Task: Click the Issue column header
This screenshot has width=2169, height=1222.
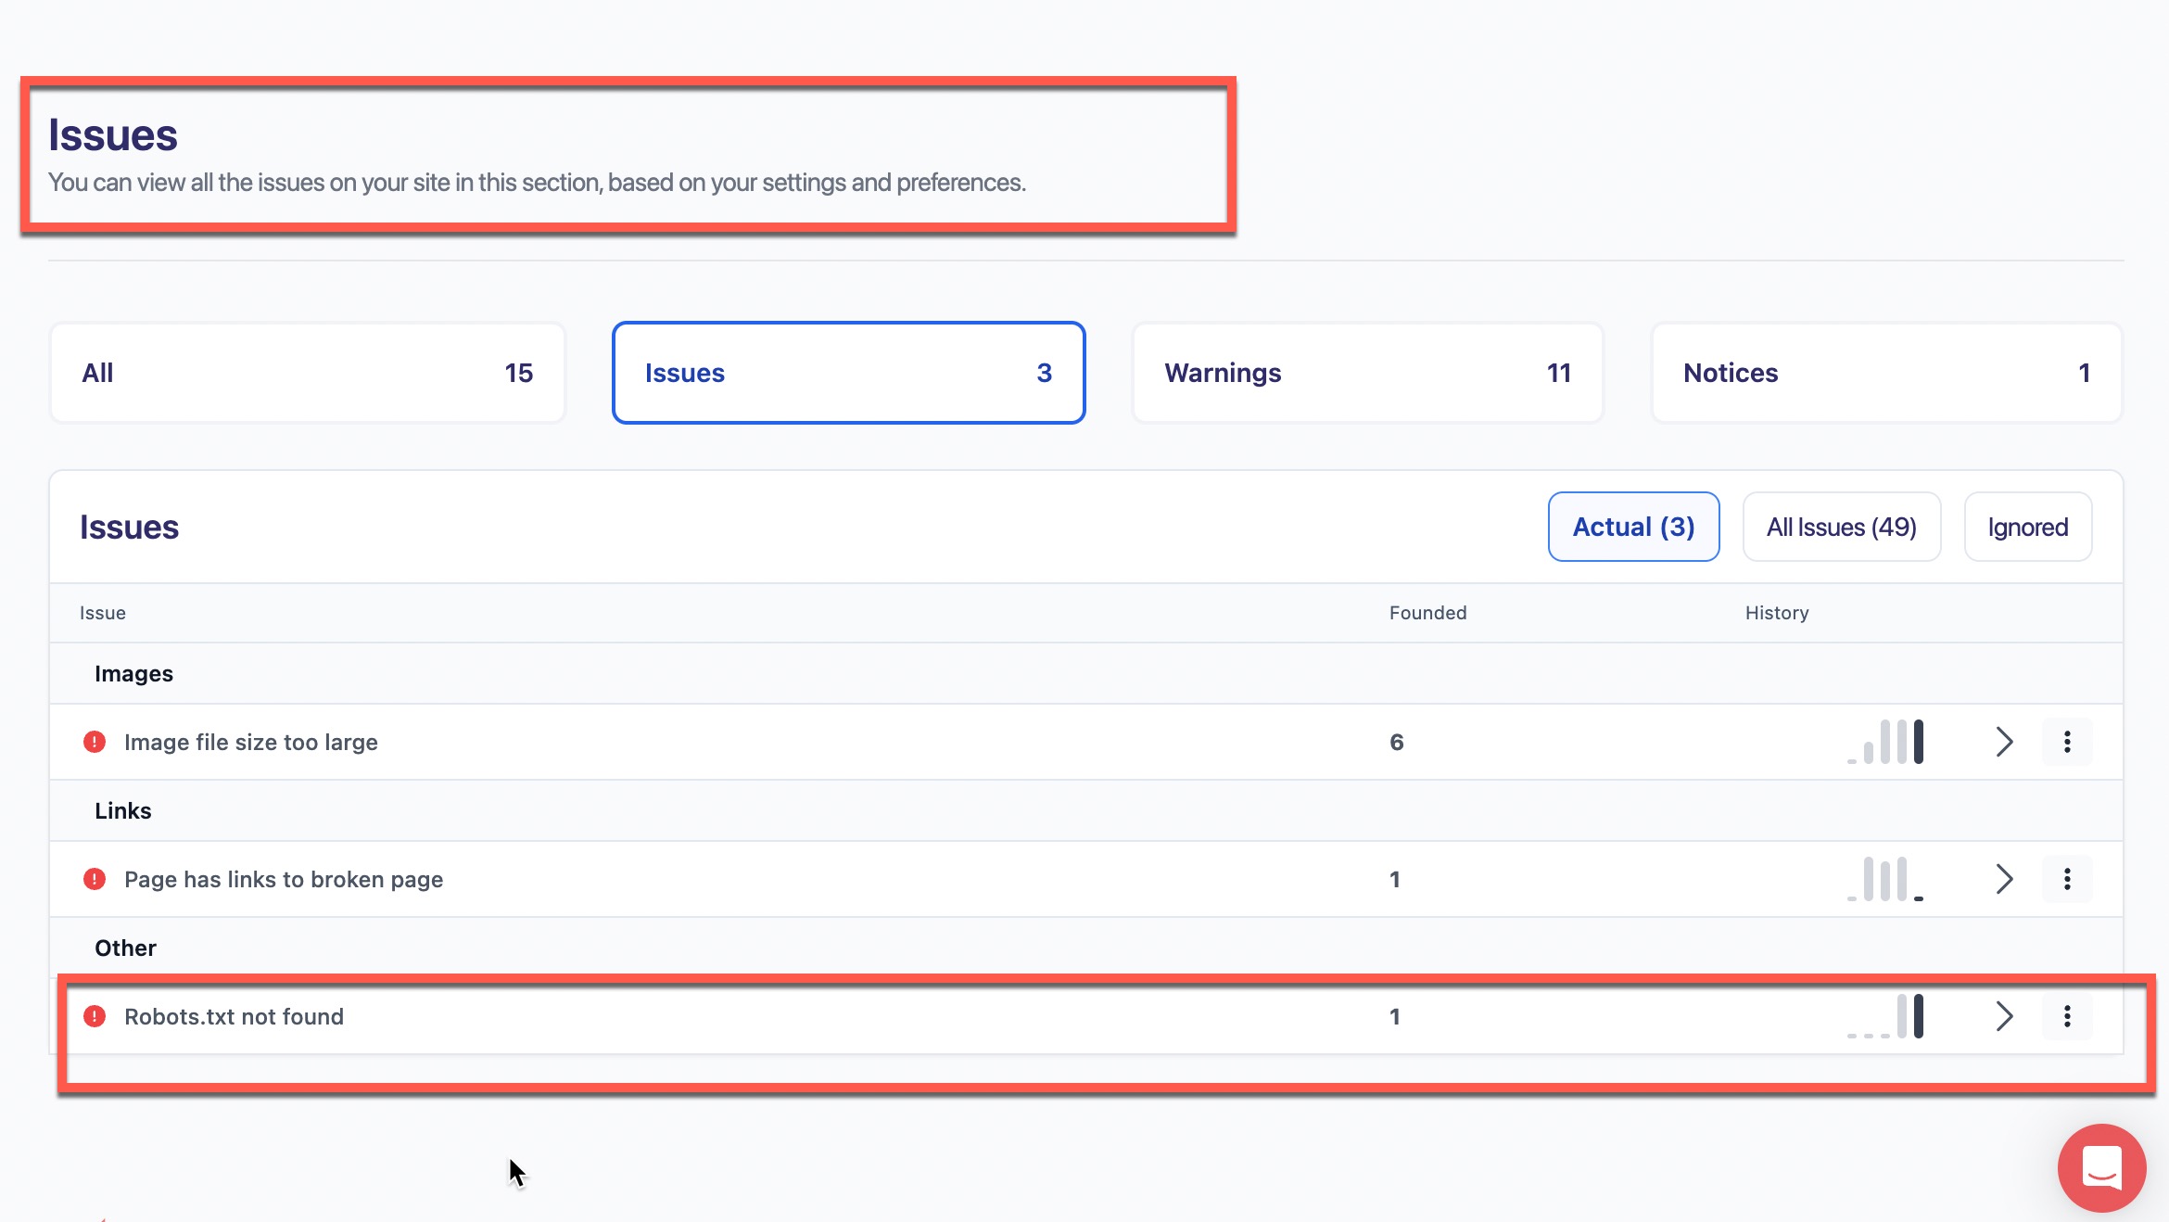Action: coord(103,613)
